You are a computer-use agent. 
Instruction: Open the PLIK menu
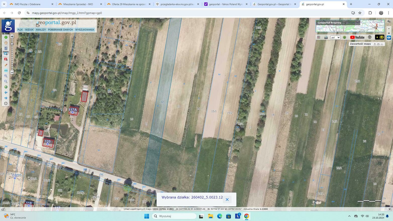point(20,30)
